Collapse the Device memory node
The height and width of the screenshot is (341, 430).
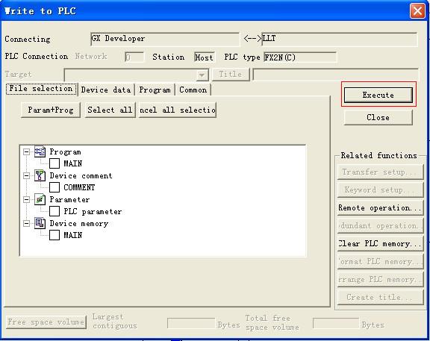point(26,223)
